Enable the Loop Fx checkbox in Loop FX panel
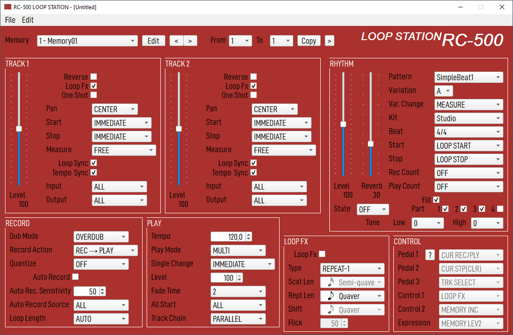 pyautogui.click(x=322, y=254)
